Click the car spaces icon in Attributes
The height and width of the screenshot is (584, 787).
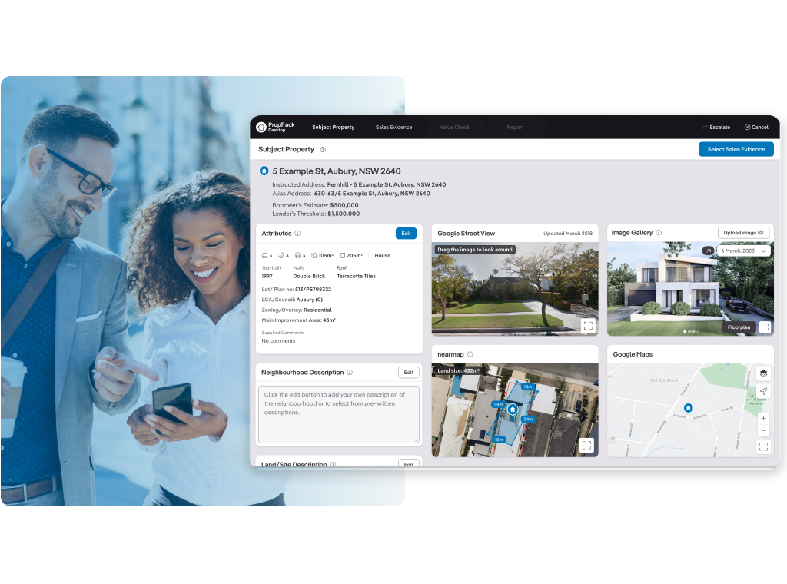click(x=297, y=255)
